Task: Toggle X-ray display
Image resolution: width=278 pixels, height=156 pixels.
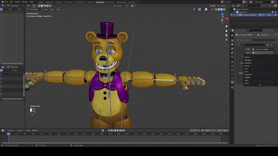Action: 212,10
